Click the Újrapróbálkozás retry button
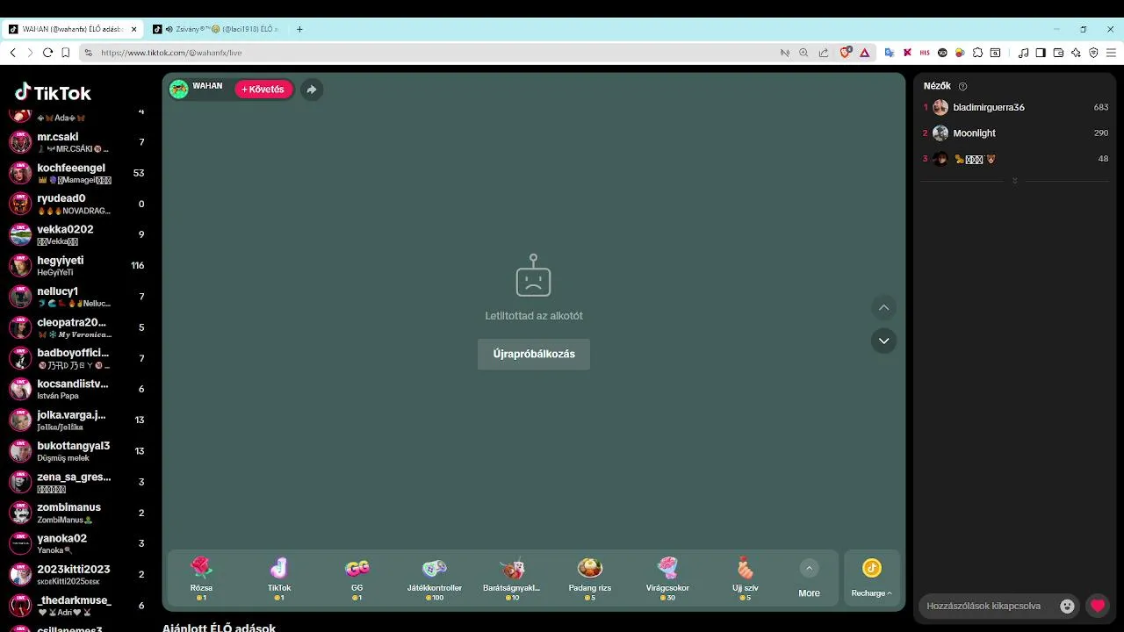The height and width of the screenshot is (632, 1124). (x=534, y=354)
